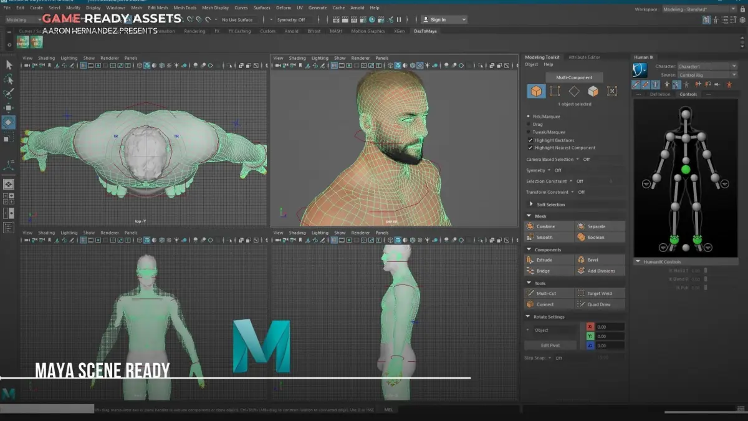Screen dimensions: 748x421
Task: Select the green hips effector on HumanIK figure
Action: (686, 170)
